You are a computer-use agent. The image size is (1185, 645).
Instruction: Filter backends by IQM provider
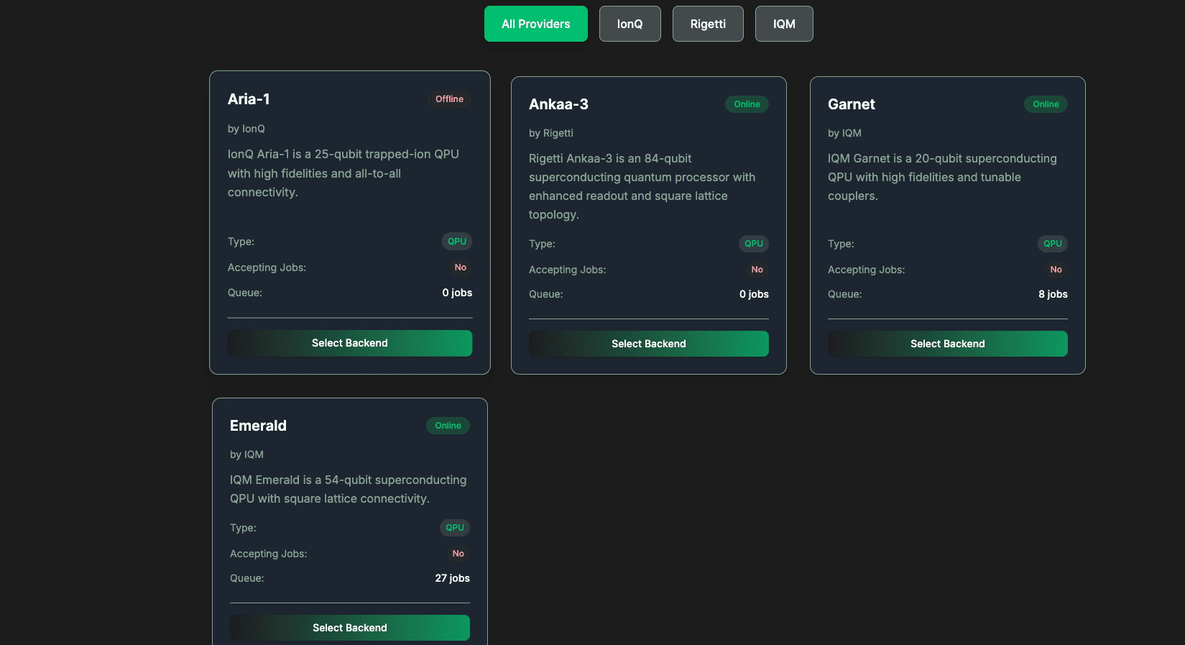coord(783,24)
